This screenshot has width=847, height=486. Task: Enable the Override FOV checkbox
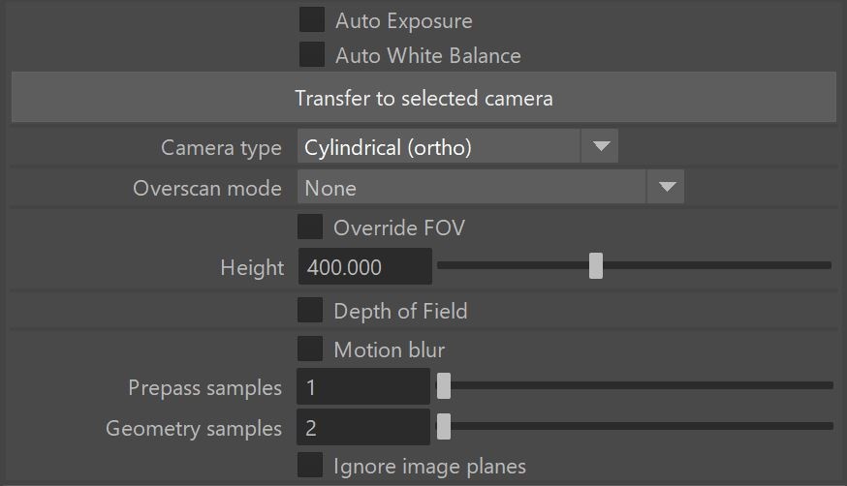pos(310,228)
